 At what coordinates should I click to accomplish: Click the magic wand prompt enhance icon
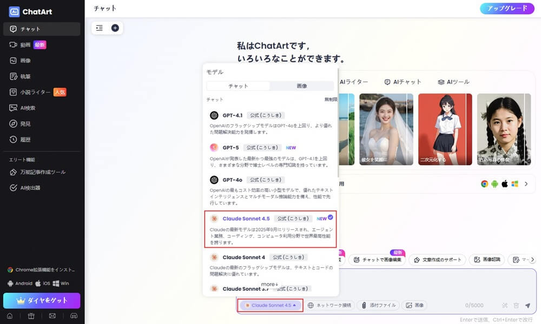505,306
